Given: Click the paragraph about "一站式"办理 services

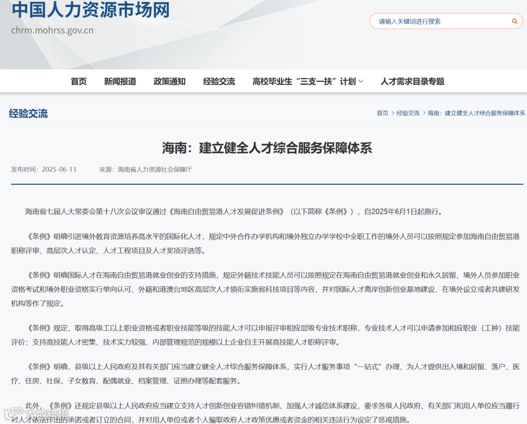Looking at the screenshot, I should click(x=265, y=374).
